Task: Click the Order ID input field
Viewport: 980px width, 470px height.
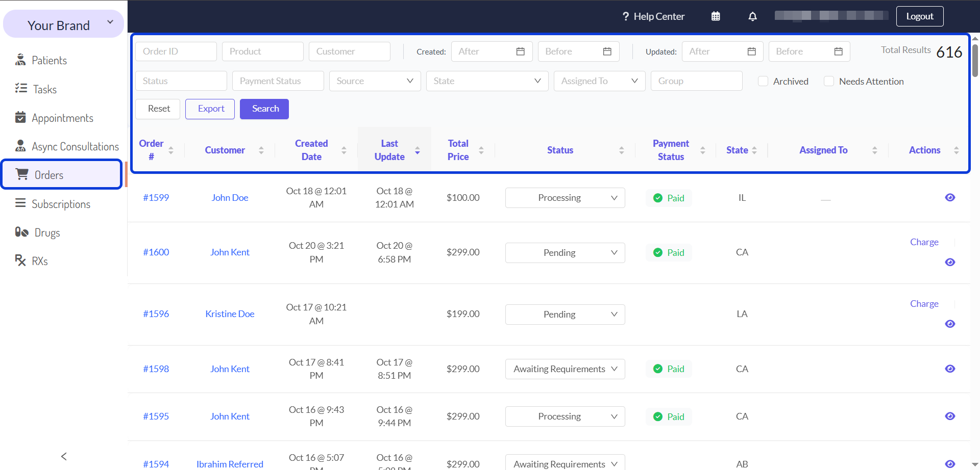Action: point(176,51)
